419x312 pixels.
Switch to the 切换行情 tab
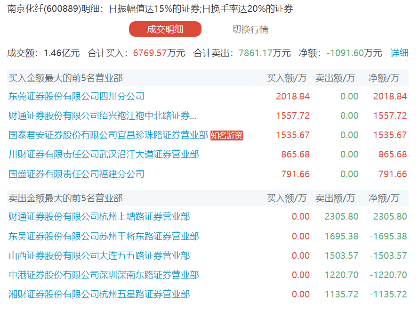250,29
